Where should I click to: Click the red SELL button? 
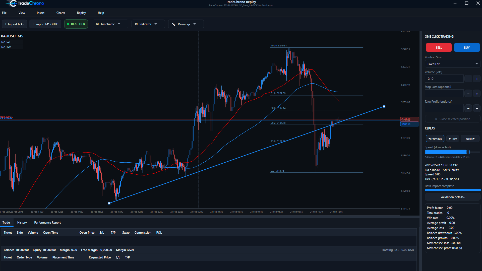coord(439,47)
